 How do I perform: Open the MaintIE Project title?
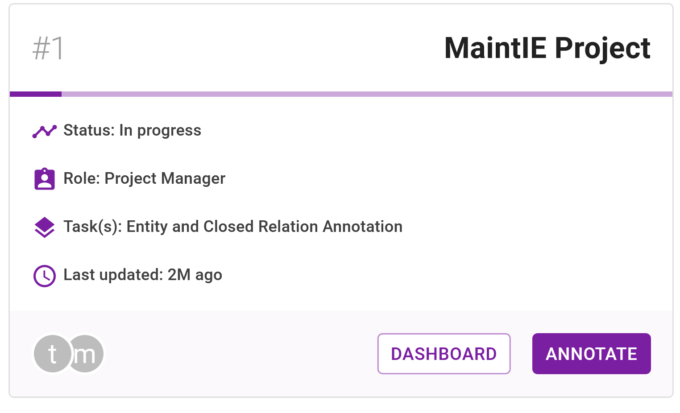point(547,48)
